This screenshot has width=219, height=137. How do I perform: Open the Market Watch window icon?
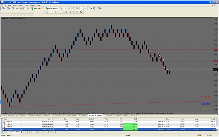click(13, 8)
